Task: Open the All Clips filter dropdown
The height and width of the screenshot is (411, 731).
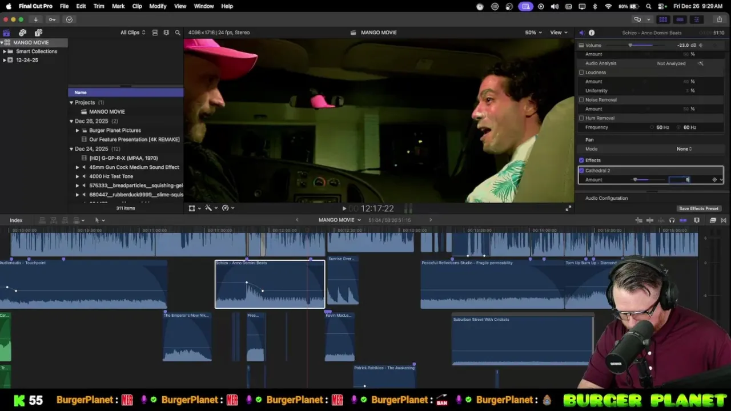Action: [x=132, y=33]
